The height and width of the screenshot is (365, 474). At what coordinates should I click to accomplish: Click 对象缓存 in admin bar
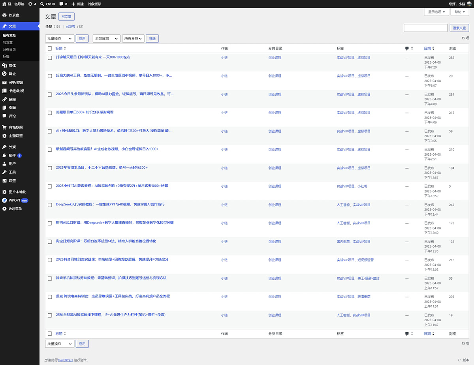(94, 4)
